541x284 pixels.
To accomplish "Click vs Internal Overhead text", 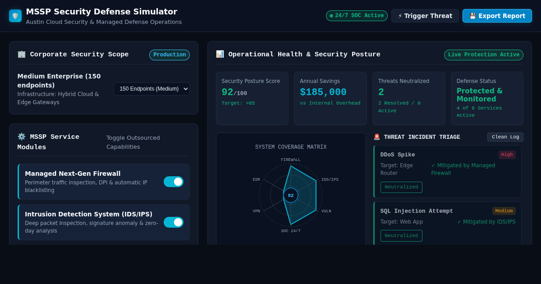I will pos(330,103).
